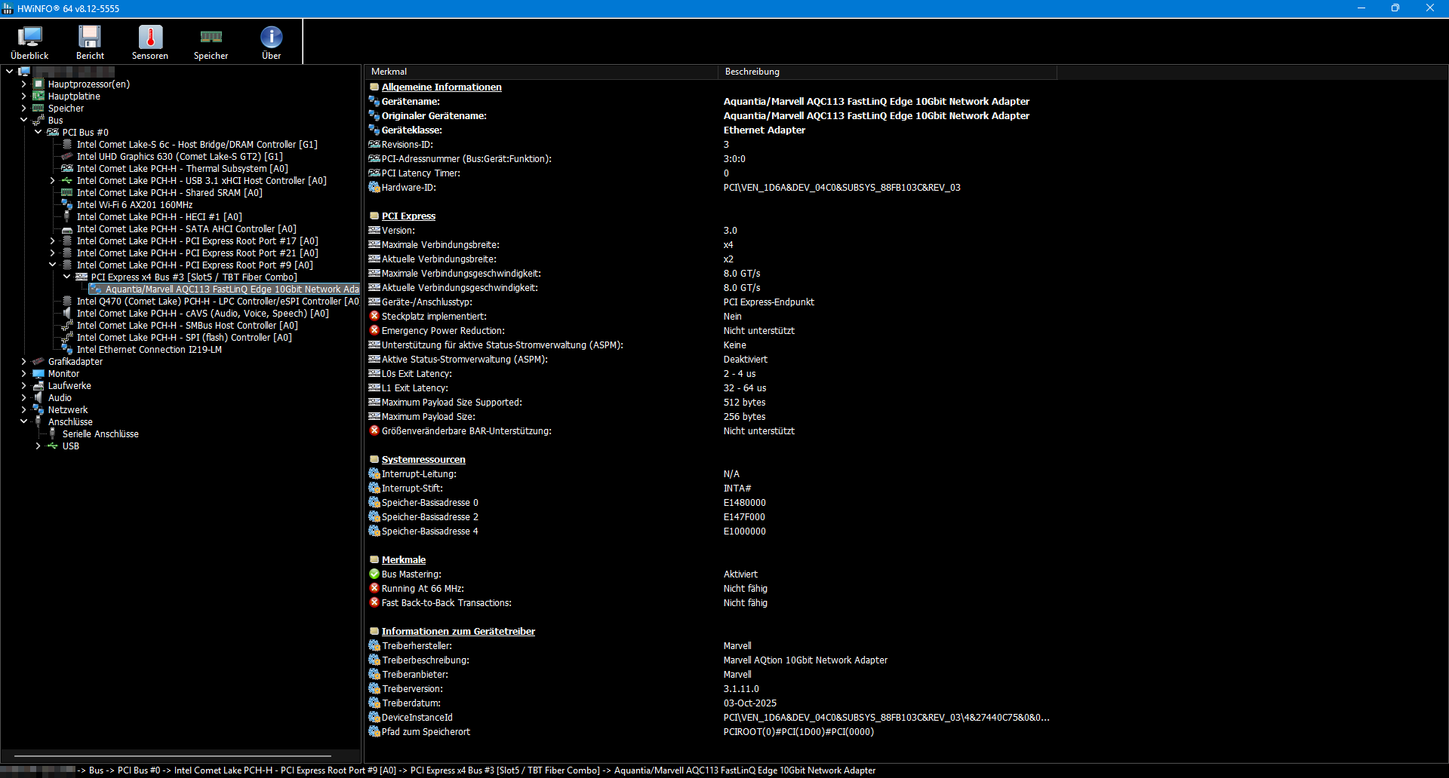
Task: Expand USB 3.1 xHCI Host Controller node
Action: pos(52,181)
